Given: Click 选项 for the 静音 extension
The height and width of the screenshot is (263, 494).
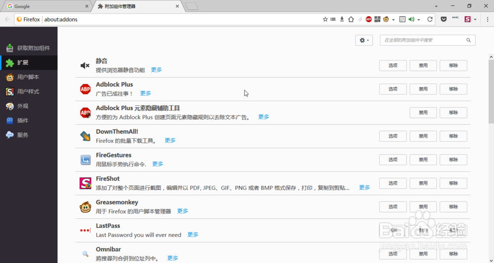Looking at the screenshot, I should (393, 66).
